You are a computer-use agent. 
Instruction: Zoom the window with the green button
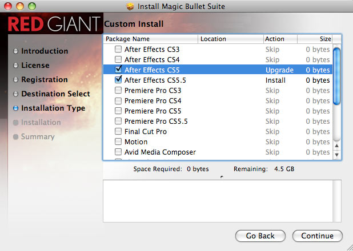pos(32,6)
